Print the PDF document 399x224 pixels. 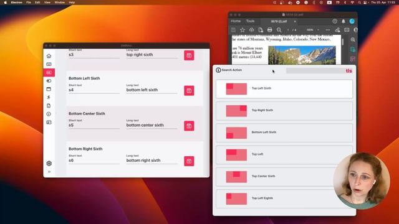coord(270,30)
